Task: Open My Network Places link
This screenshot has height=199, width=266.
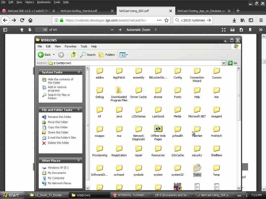Action: (59, 183)
